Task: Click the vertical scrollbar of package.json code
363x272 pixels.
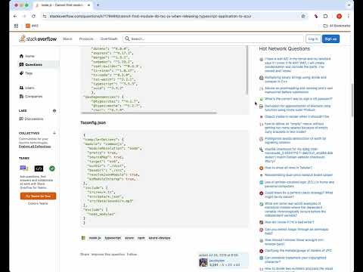Action: (247, 70)
